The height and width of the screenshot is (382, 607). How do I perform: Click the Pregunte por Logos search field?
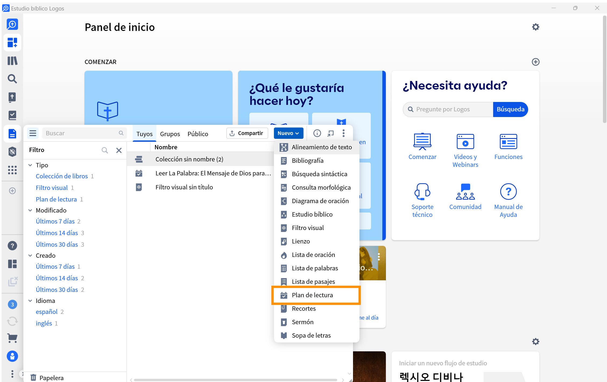[x=448, y=109]
